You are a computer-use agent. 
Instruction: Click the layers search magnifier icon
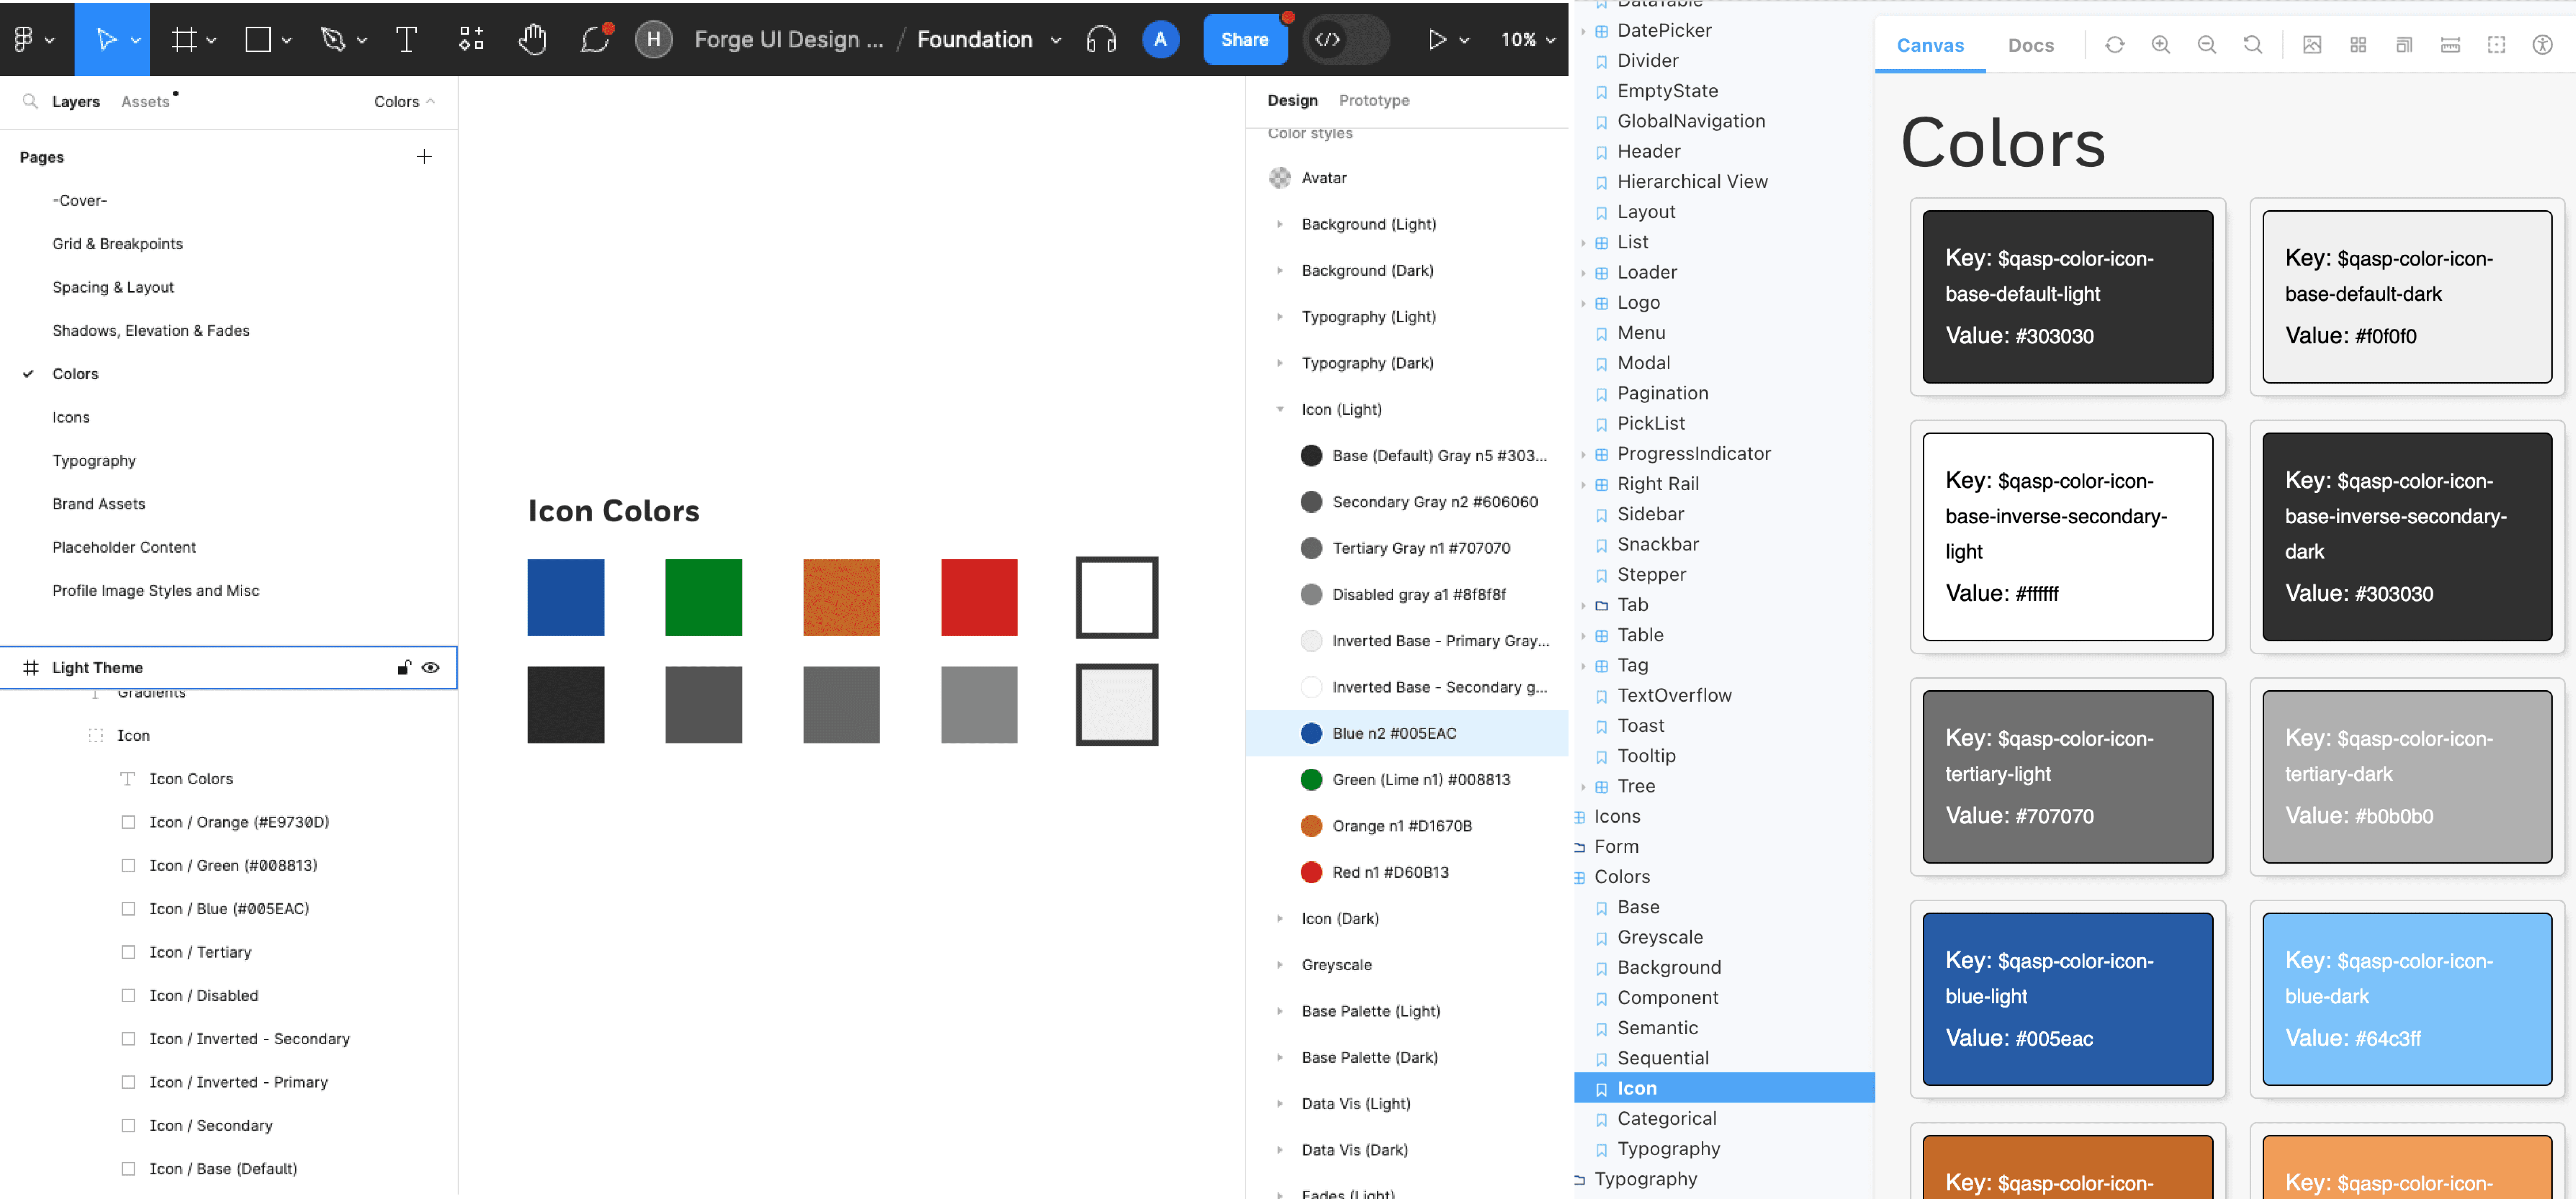[30, 101]
